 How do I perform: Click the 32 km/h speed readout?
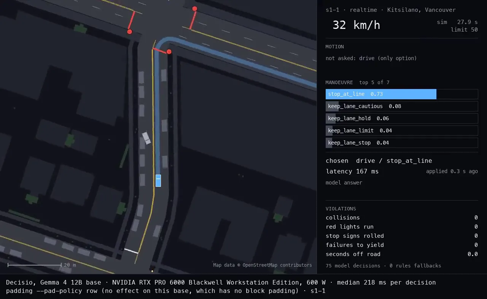click(356, 25)
